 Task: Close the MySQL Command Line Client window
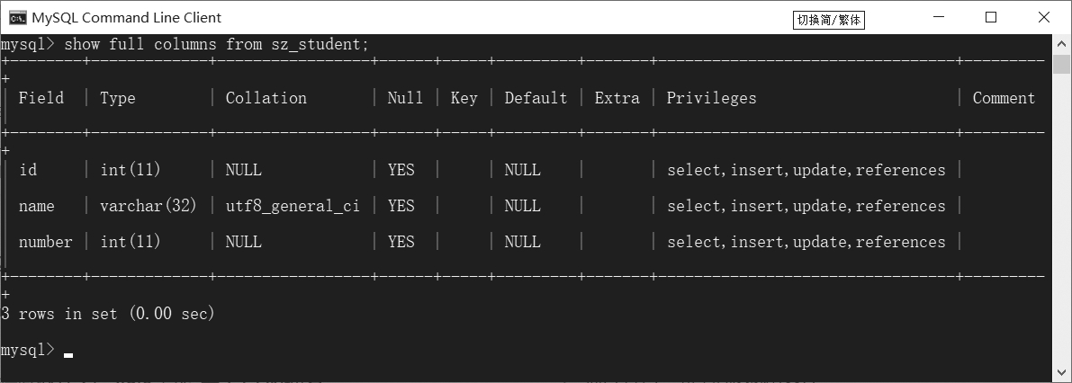1044,17
